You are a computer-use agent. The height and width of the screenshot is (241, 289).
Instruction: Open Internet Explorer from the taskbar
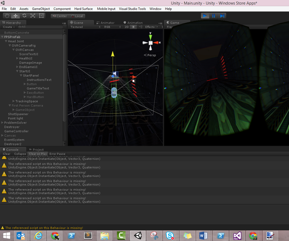pos(38,236)
